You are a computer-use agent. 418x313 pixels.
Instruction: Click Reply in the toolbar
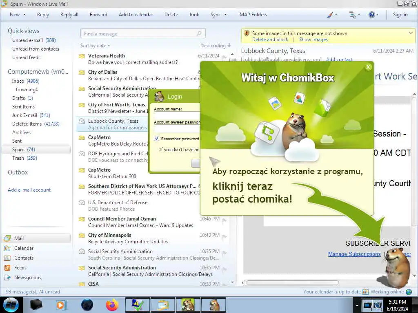click(43, 15)
